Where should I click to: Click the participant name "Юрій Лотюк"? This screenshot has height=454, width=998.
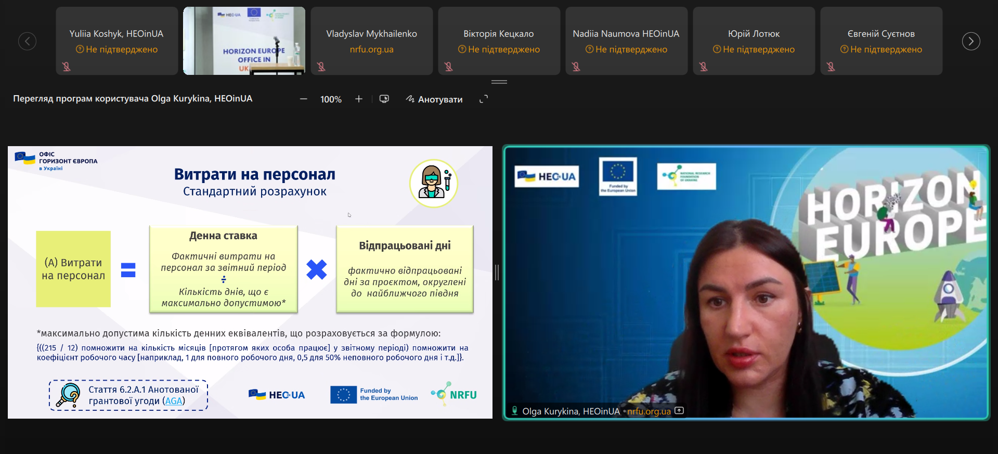click(x=754, y=34)
